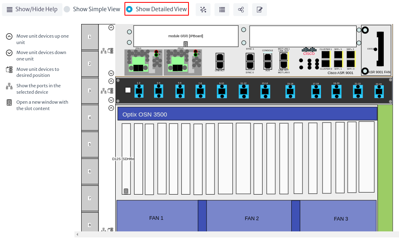Image resolution: width=399 pixels, height=243 pixels.
Task: Click the SFP+ 2 port
Action: tap(351, 55)
